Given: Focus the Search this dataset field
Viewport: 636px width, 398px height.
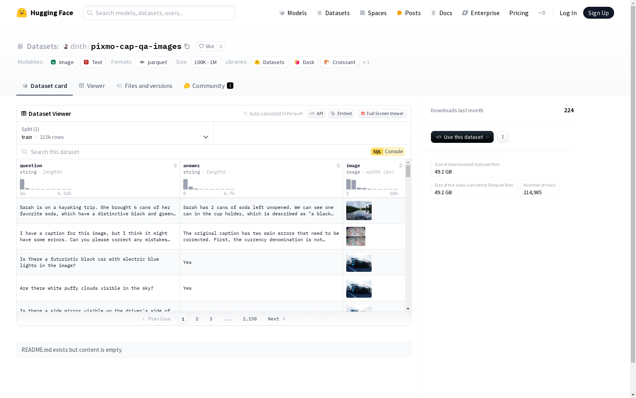Looking at the screenshot, I should point(195,152).
